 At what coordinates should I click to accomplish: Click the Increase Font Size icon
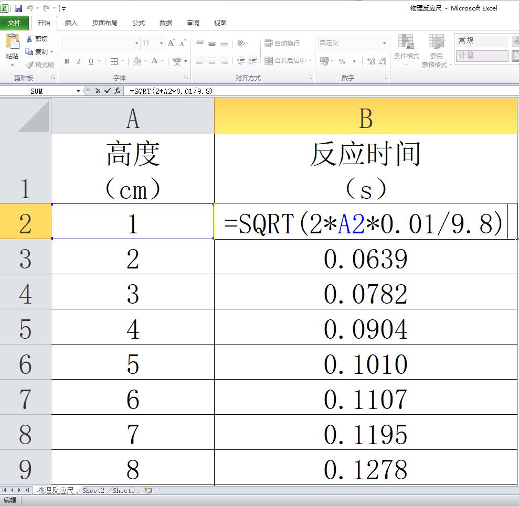pyautogui.click(x=172, y=43)
